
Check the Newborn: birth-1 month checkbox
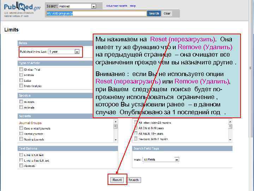coord(135,139)
